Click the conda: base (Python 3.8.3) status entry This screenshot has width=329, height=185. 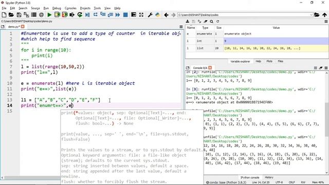pos(226,182)
